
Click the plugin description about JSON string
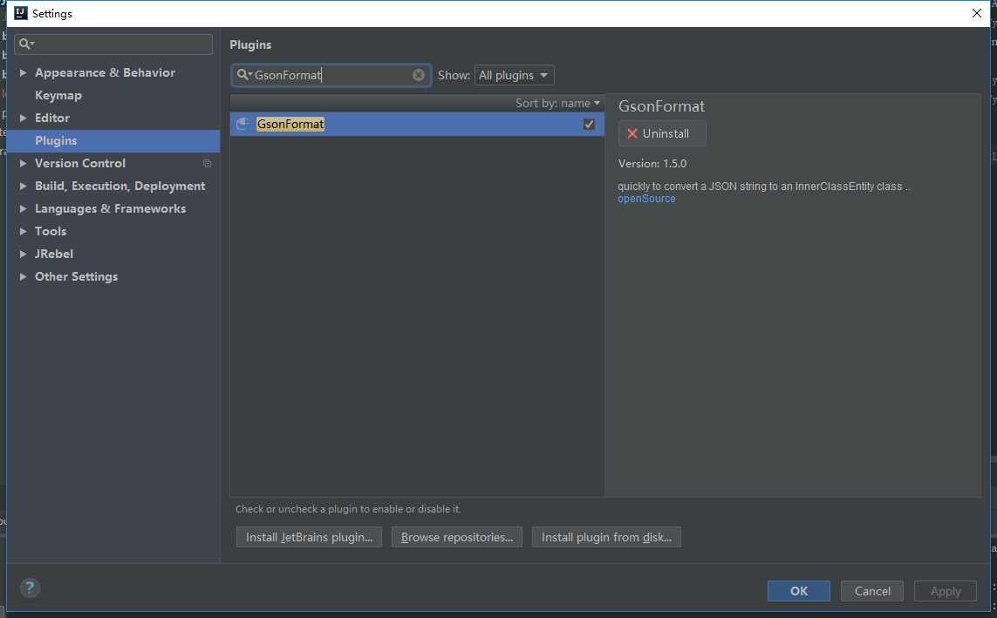tap(764, 187)
